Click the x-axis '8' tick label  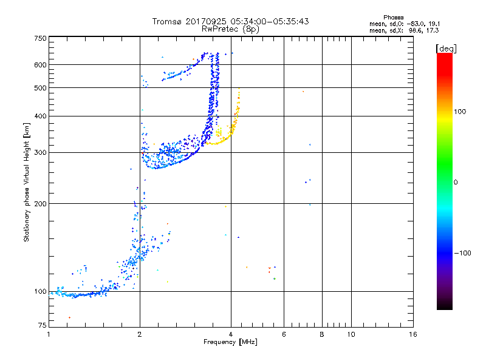click(322, 334)
